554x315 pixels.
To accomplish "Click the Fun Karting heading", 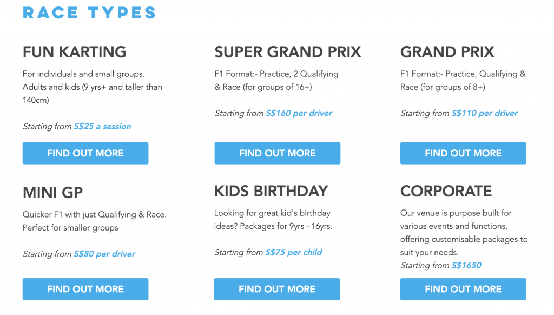I will [74, 52].
